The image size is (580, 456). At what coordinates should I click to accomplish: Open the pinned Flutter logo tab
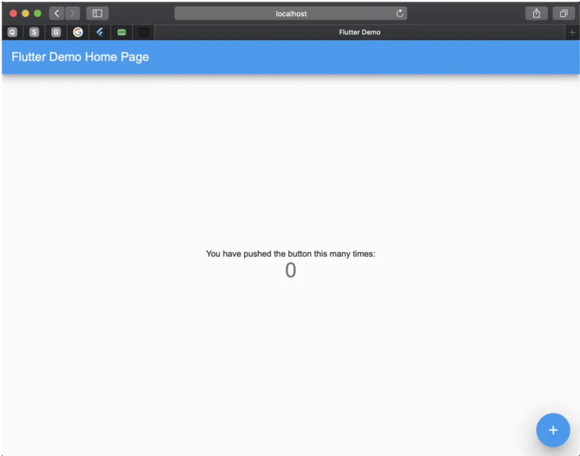point(99,33)
